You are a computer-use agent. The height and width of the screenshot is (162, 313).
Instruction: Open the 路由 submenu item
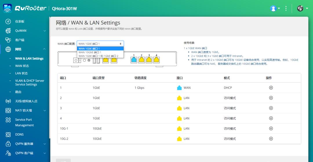click(x=18, y=92)
